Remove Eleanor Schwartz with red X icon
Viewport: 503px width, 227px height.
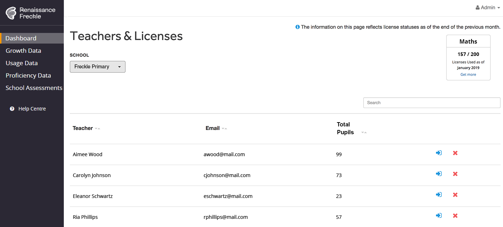coord(456,195)
